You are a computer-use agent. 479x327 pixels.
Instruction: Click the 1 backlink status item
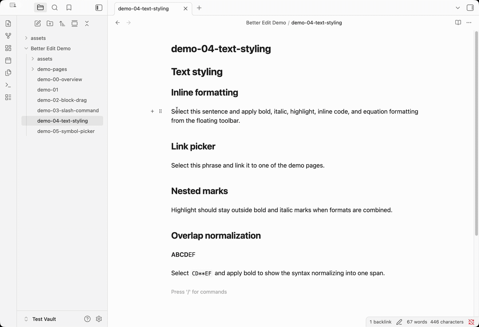pyautogui.click(x=380, y=322)
